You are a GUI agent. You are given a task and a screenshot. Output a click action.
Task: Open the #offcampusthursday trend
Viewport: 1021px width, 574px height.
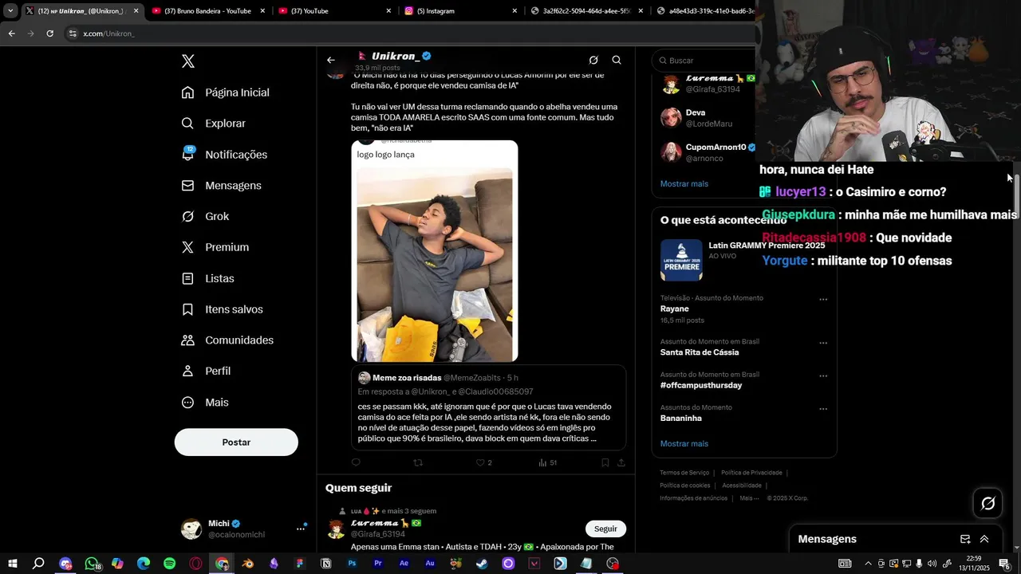(x=701, y=385)
